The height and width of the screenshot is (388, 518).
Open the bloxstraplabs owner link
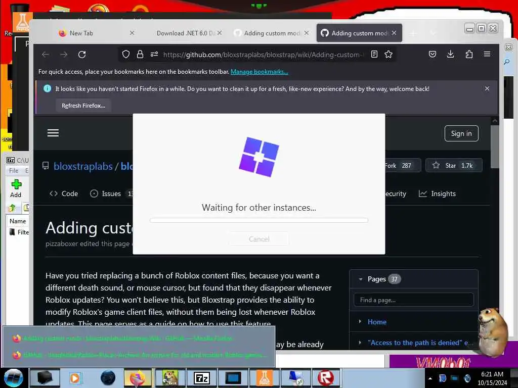tap(83, 166)
